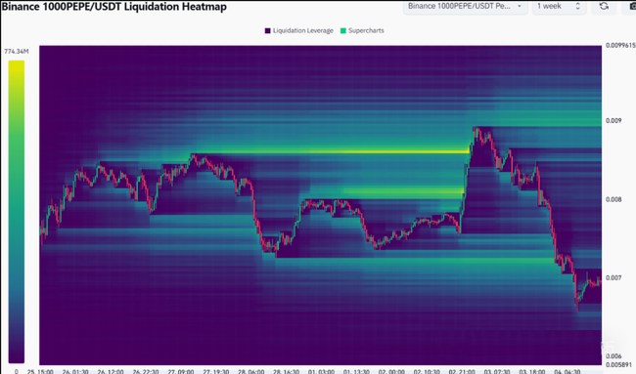Click the 28, 06:00 time axis label
This screenshot has width=636, height=374.
point(251,371)
